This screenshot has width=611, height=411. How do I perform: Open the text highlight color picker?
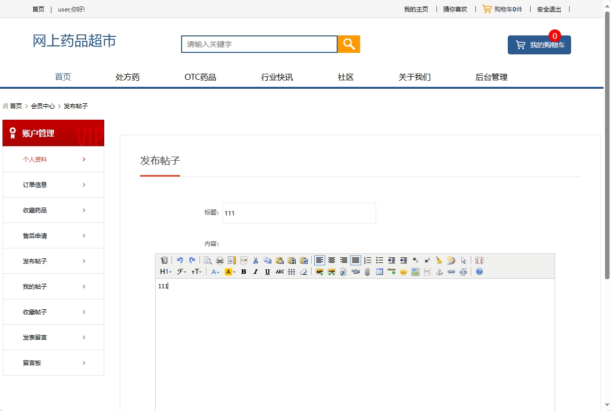[x=229, y=271]
